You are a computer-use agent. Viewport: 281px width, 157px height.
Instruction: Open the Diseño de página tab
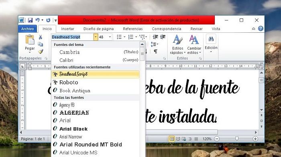99,29
